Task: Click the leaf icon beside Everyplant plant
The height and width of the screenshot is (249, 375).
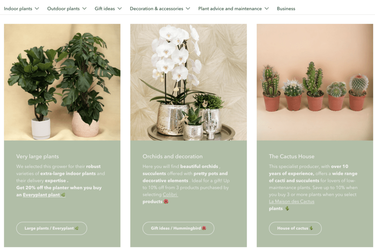Action: point(63,195)
